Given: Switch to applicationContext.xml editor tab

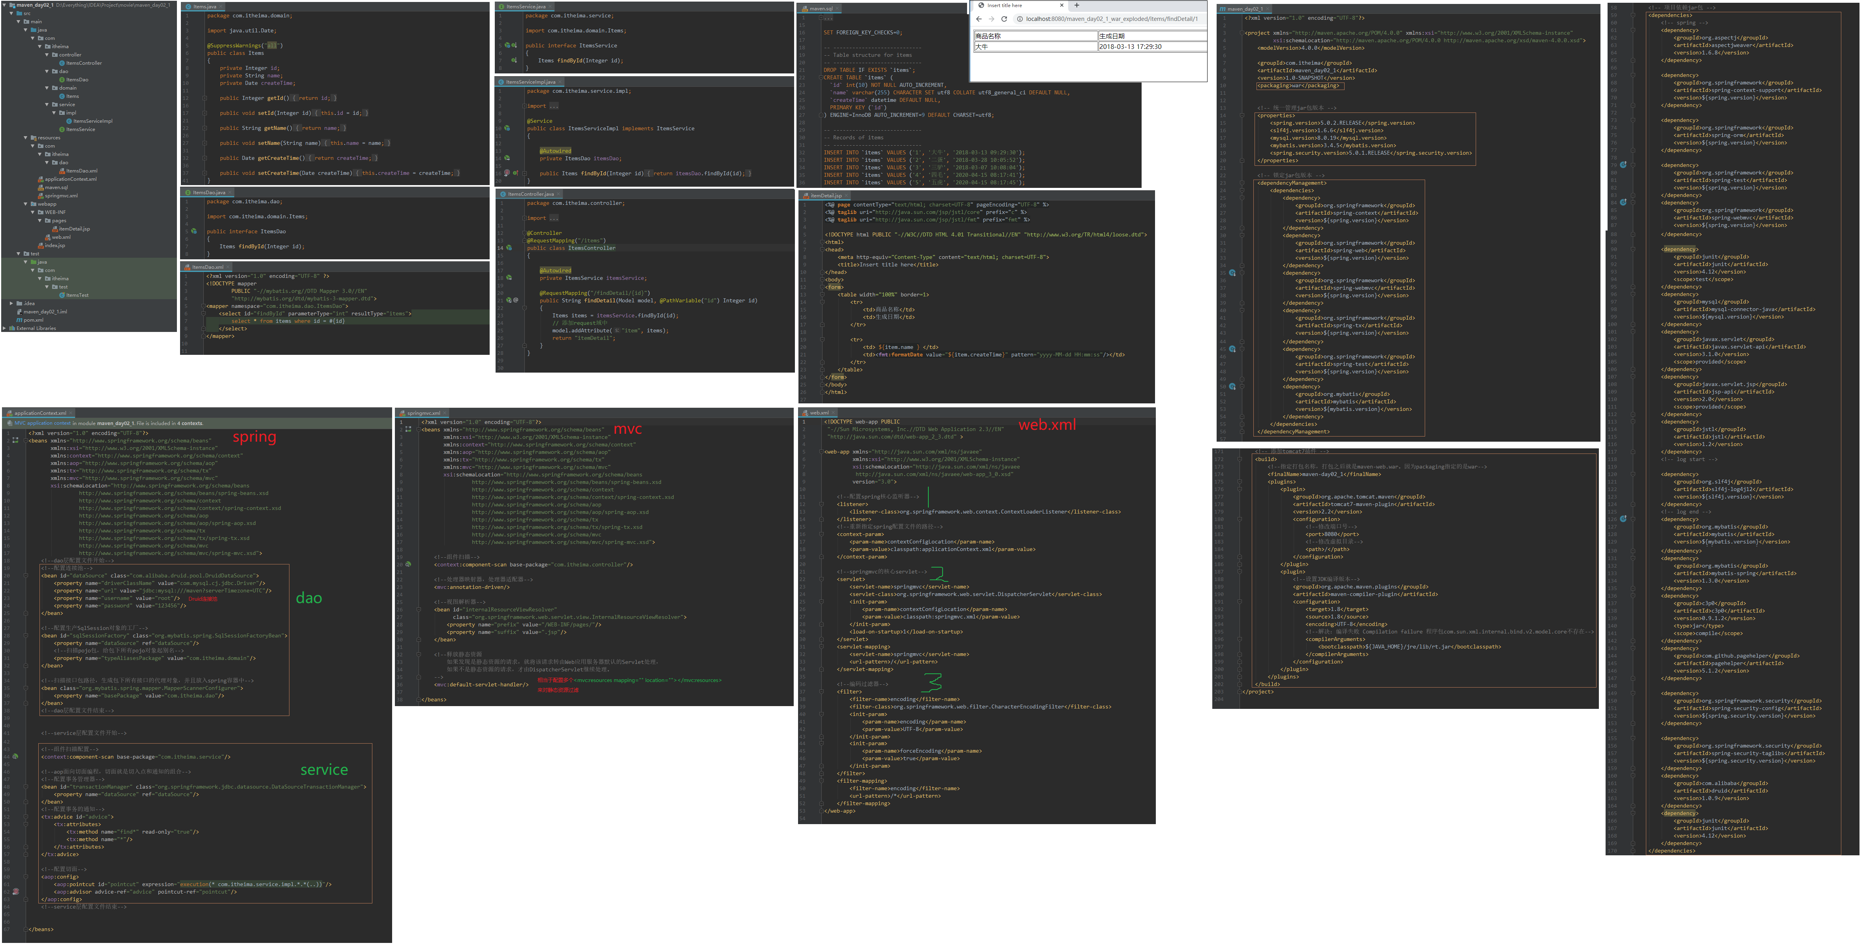Looking at the screenshot, I should 39,413.
